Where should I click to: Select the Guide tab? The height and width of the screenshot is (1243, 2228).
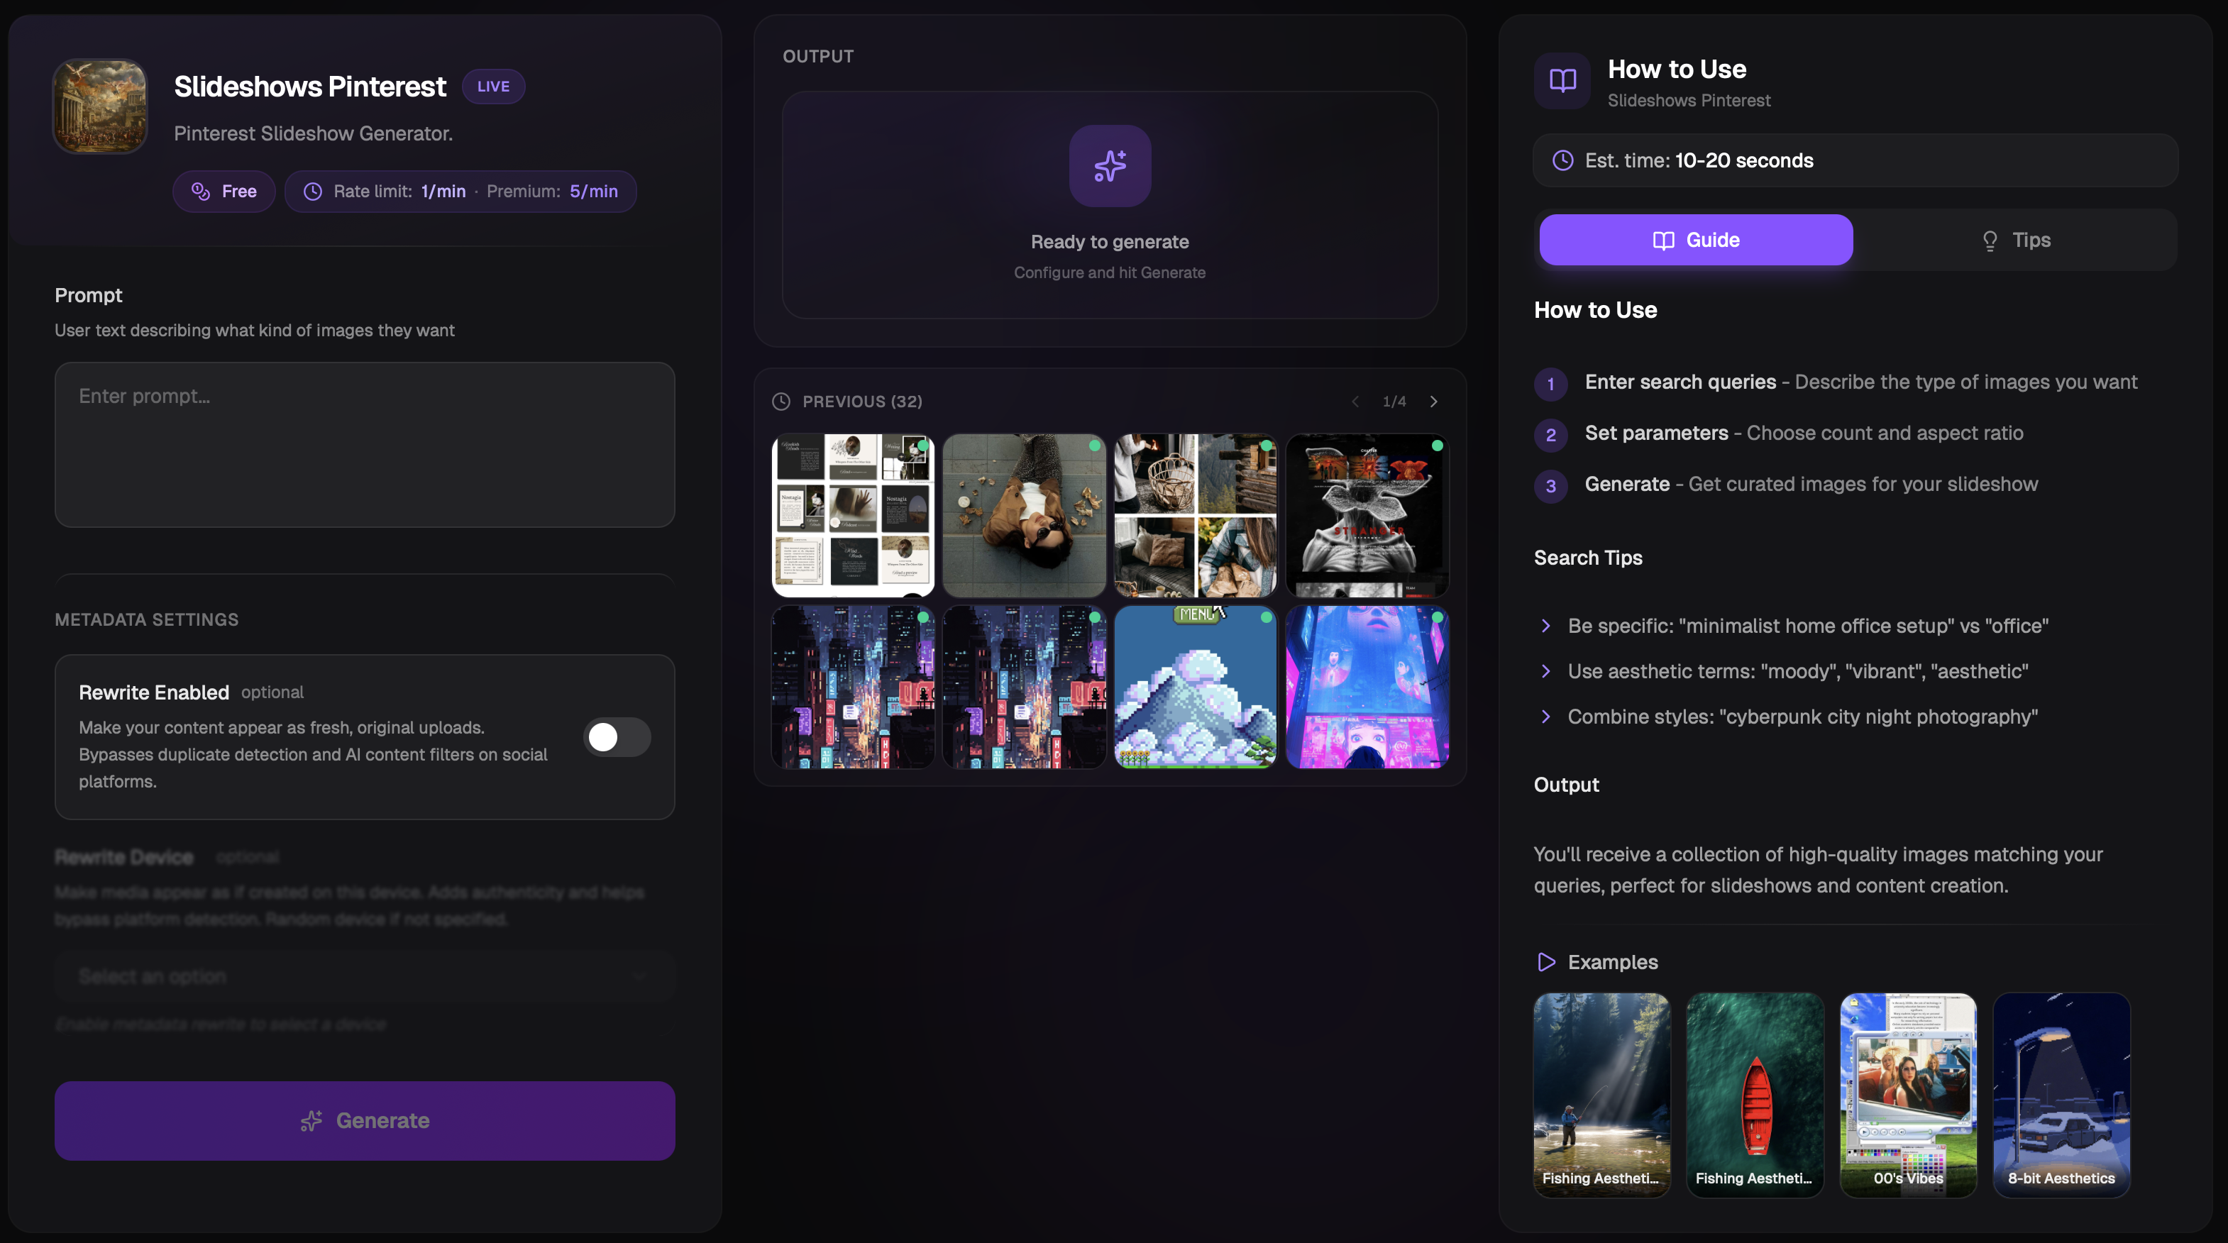(1694, 240)
